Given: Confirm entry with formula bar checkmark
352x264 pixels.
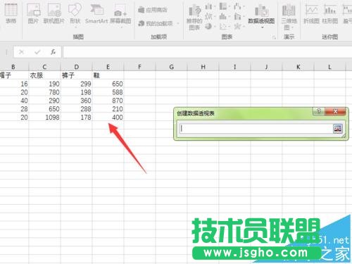Looking at the screenshot, I should pyautogui.click(x=37, y=52).
